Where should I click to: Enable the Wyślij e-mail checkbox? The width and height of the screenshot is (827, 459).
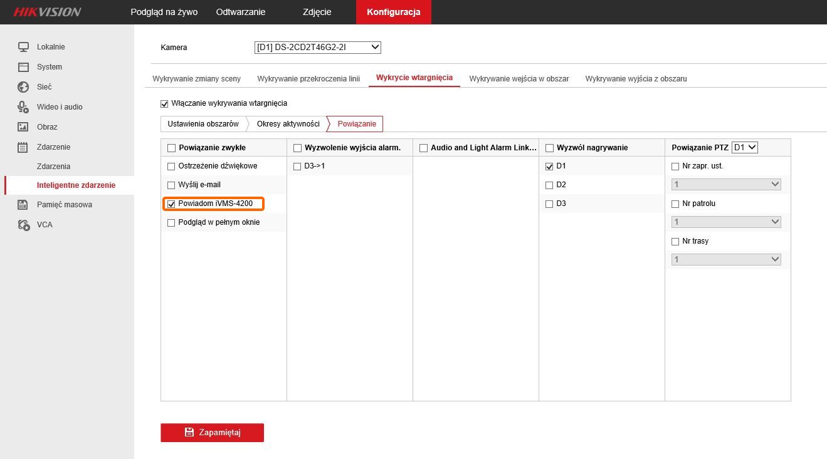(x=171, y=185)
